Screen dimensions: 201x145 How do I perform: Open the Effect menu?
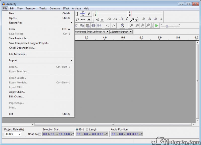66,9
